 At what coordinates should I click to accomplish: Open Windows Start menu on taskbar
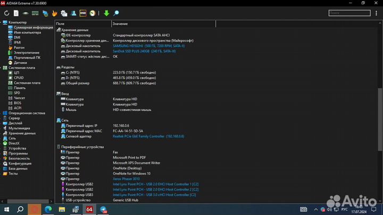click(x=6, y=210)
